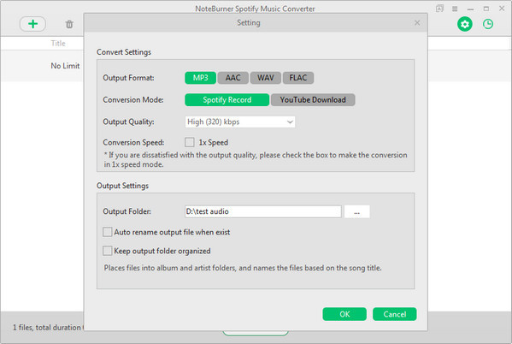Check Auto rename output file when exist
The image size is (512, 344).
pos(108,232)
